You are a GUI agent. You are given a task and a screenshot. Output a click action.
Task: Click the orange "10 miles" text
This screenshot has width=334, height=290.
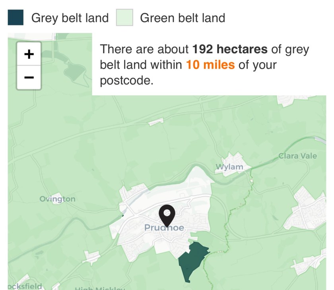[x=210, y=65]
